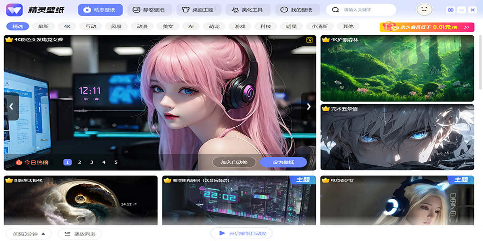Open the user avatar face icon
This screenshot has height=241, width=483.
pos(424,9)
